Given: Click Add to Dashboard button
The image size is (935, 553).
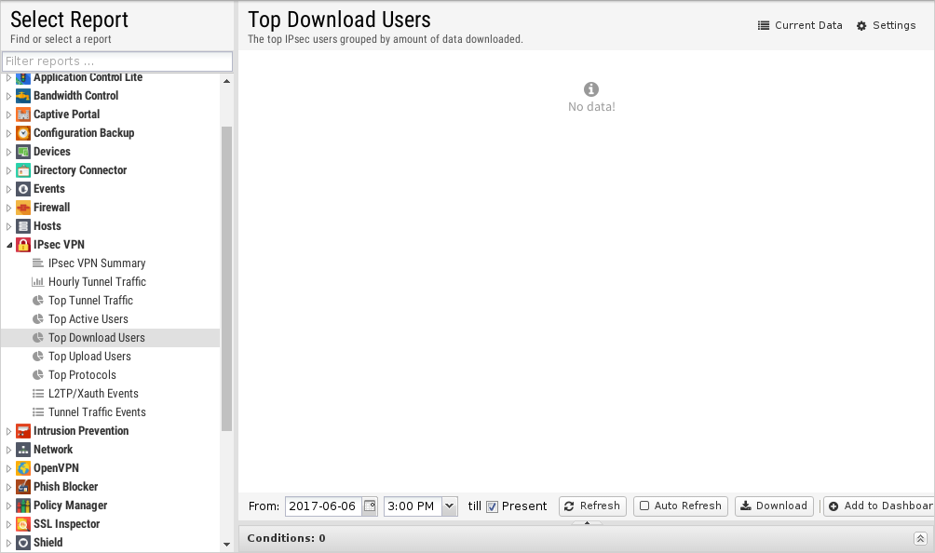Looking at the screenshot, I should pos(879,506).
